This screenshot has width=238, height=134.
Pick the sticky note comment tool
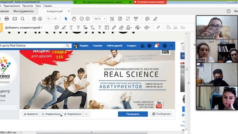pos(57,27)
